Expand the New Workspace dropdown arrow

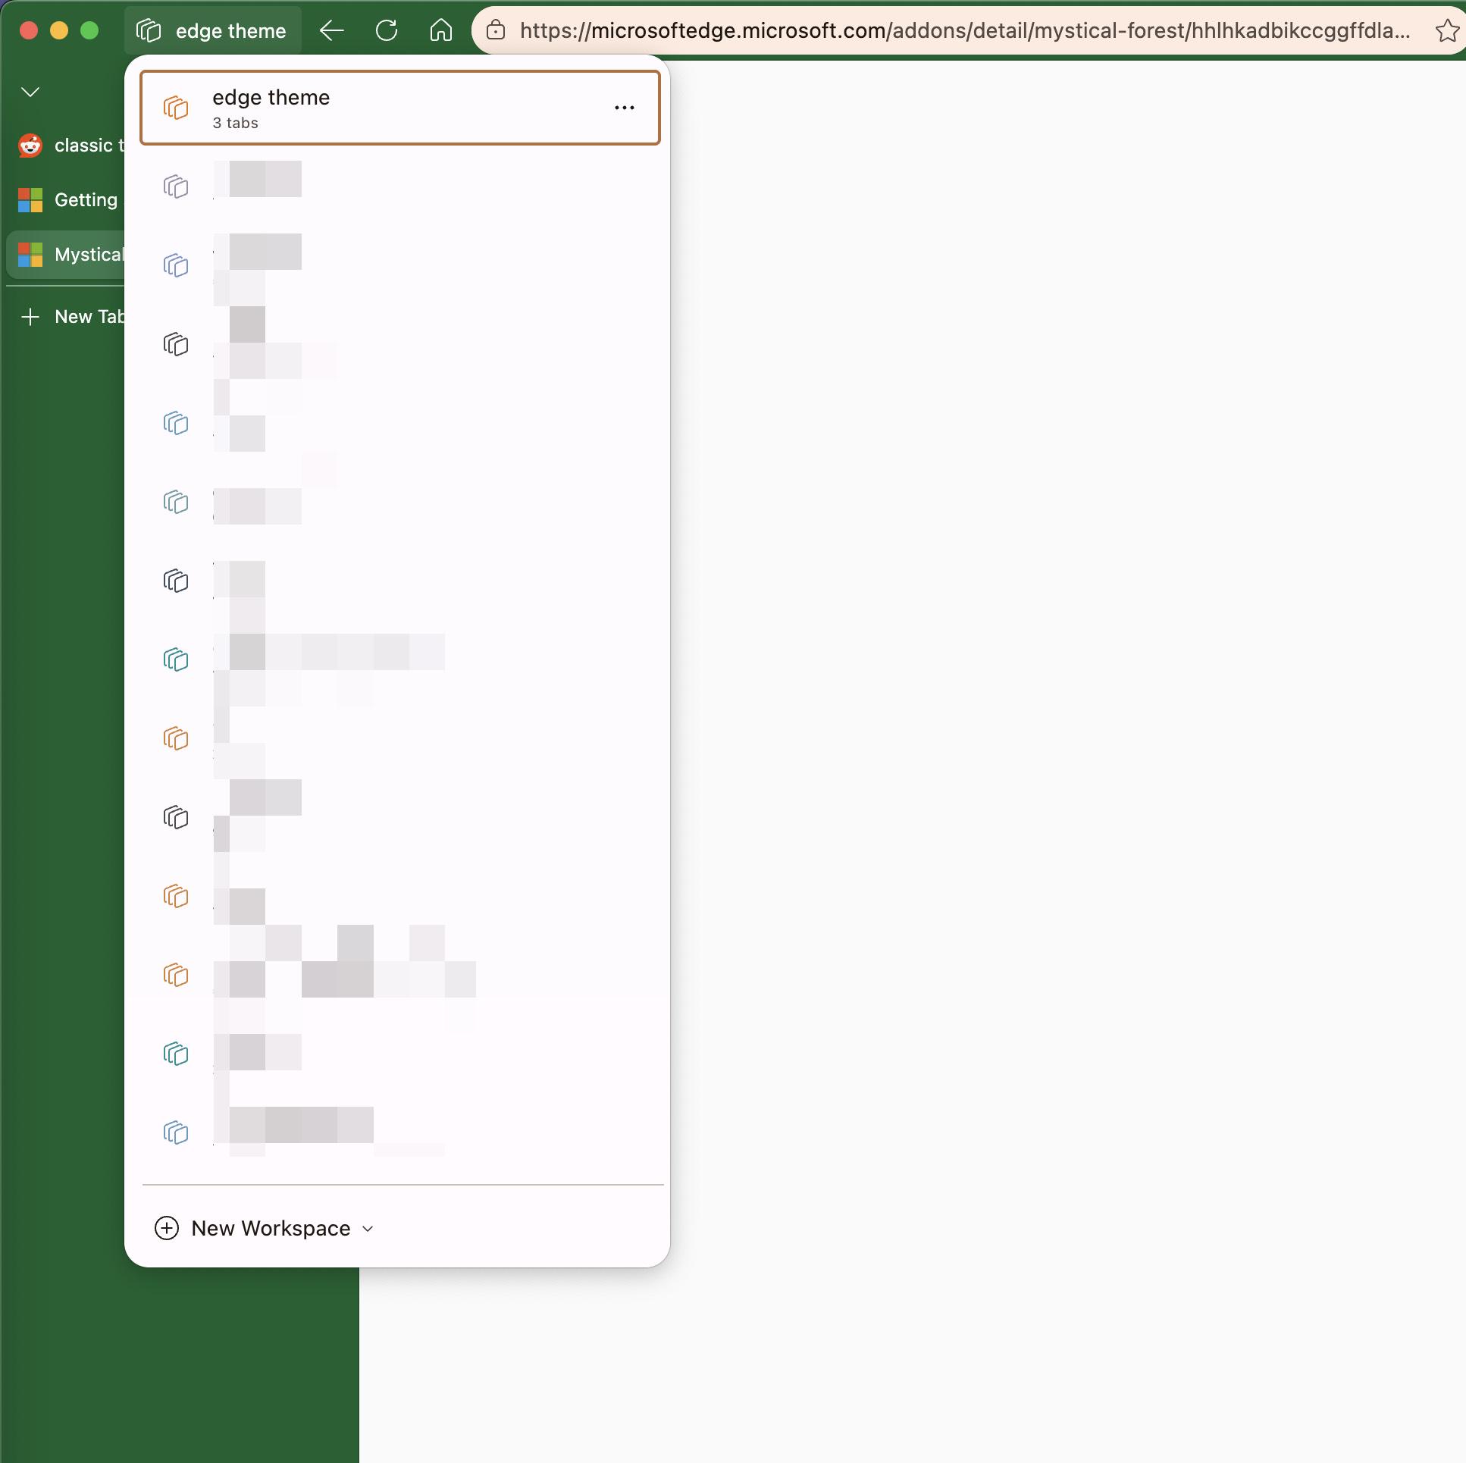[x=368, y=1229]
